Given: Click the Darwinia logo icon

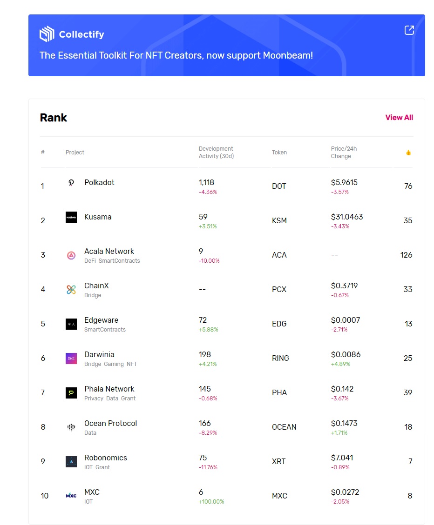Looking at the screenshot, I should (x=71, y=359).
